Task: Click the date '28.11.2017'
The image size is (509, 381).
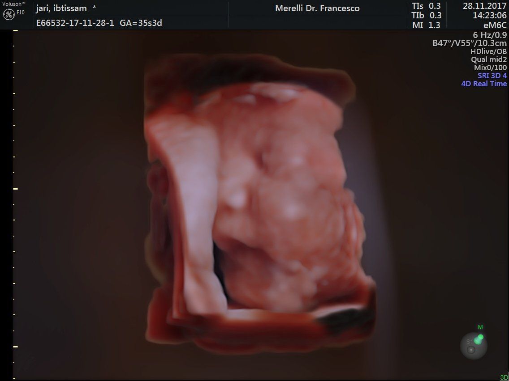Action: point(484,6)
